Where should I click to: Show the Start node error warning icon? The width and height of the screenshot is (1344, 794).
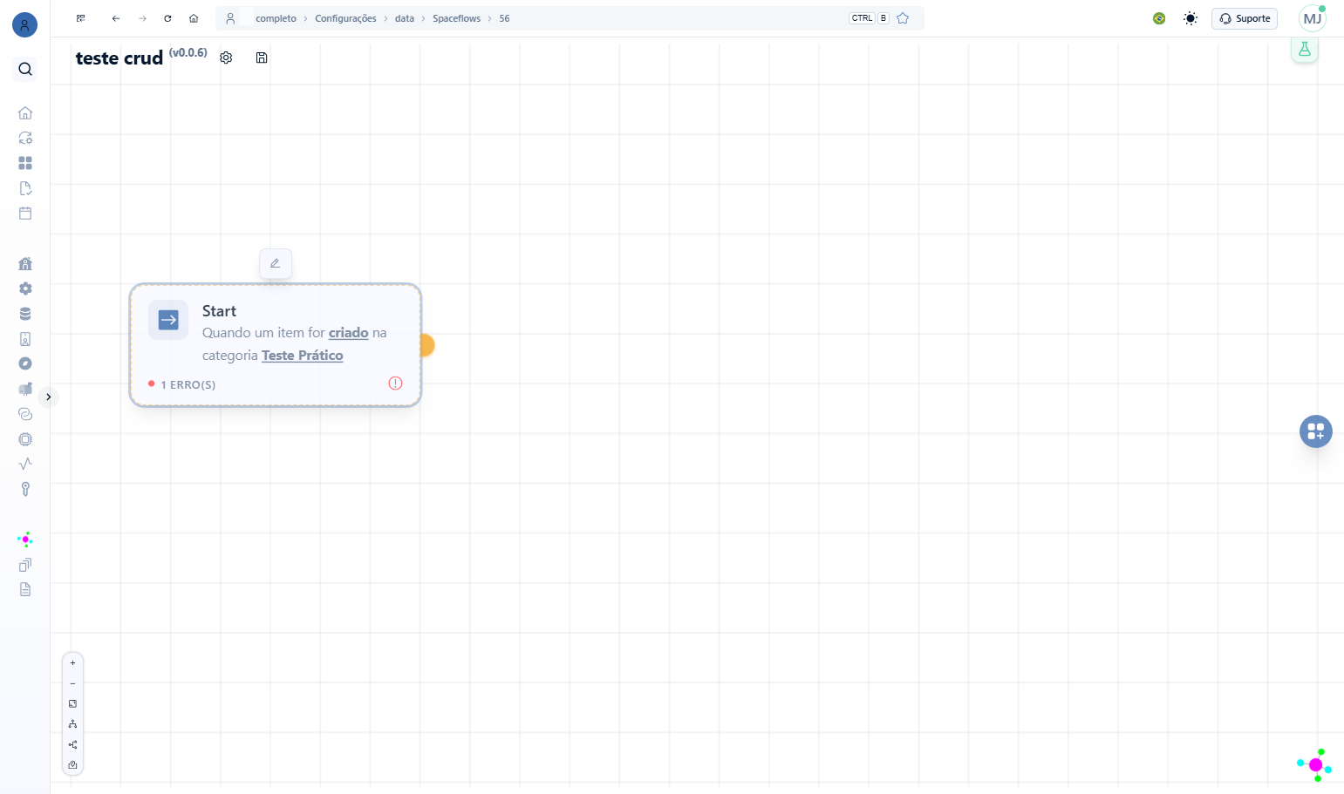[395, 383]
